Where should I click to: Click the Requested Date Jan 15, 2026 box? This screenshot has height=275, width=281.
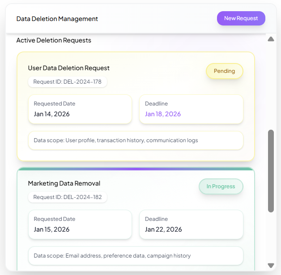(x=80, y=224)
